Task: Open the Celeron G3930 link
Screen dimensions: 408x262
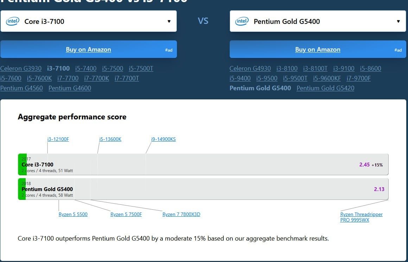Action: point(21,68)
